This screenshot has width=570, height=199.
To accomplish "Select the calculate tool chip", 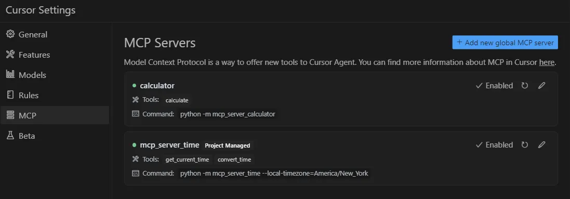I will click(177, 100).
